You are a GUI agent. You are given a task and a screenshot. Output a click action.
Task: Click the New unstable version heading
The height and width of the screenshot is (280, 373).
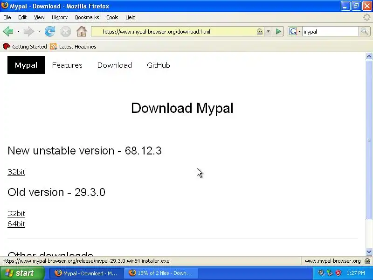point(85,151)
